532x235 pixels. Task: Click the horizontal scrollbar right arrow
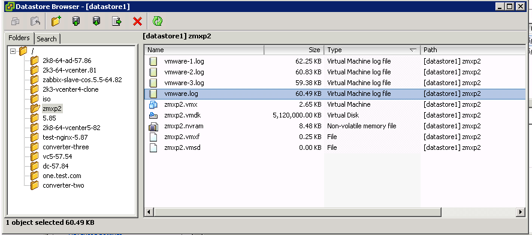point(521,212)
